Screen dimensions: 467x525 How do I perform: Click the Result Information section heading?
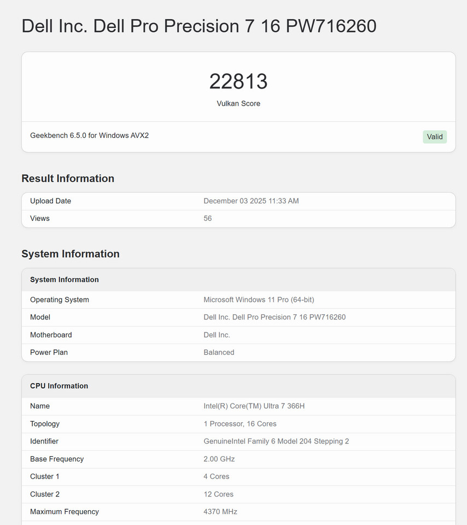[x=68, y=178]
